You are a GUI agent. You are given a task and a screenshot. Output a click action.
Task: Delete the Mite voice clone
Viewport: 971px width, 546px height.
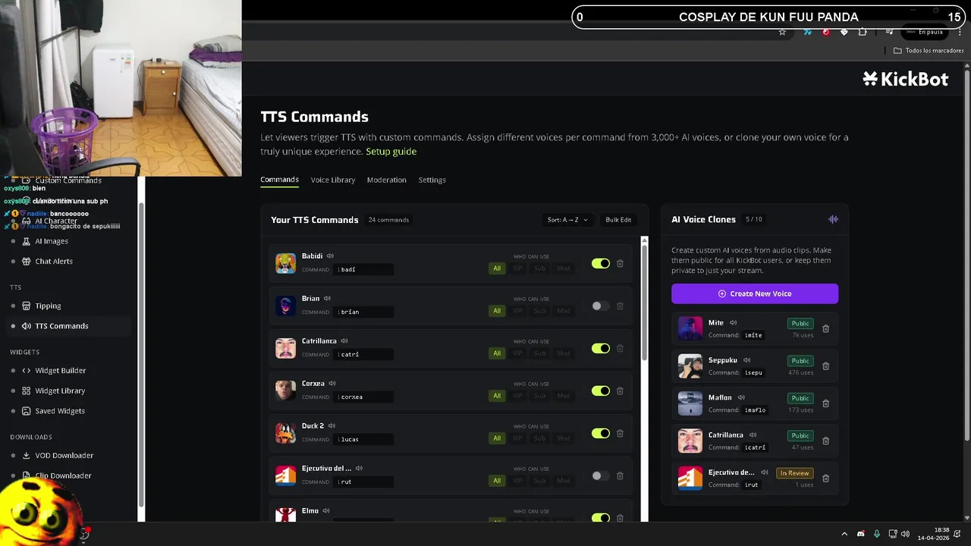click(826, 328)
